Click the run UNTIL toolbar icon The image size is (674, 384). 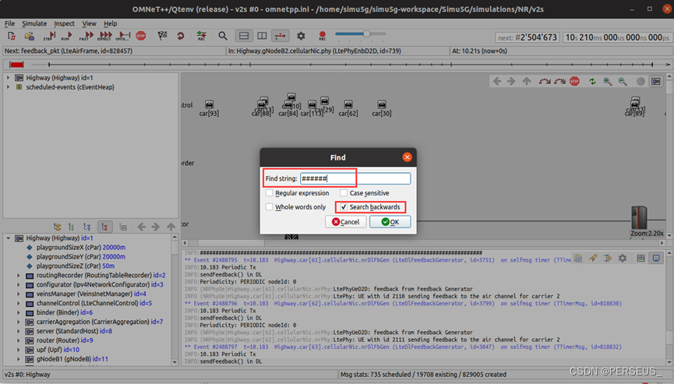click(123, 36)
